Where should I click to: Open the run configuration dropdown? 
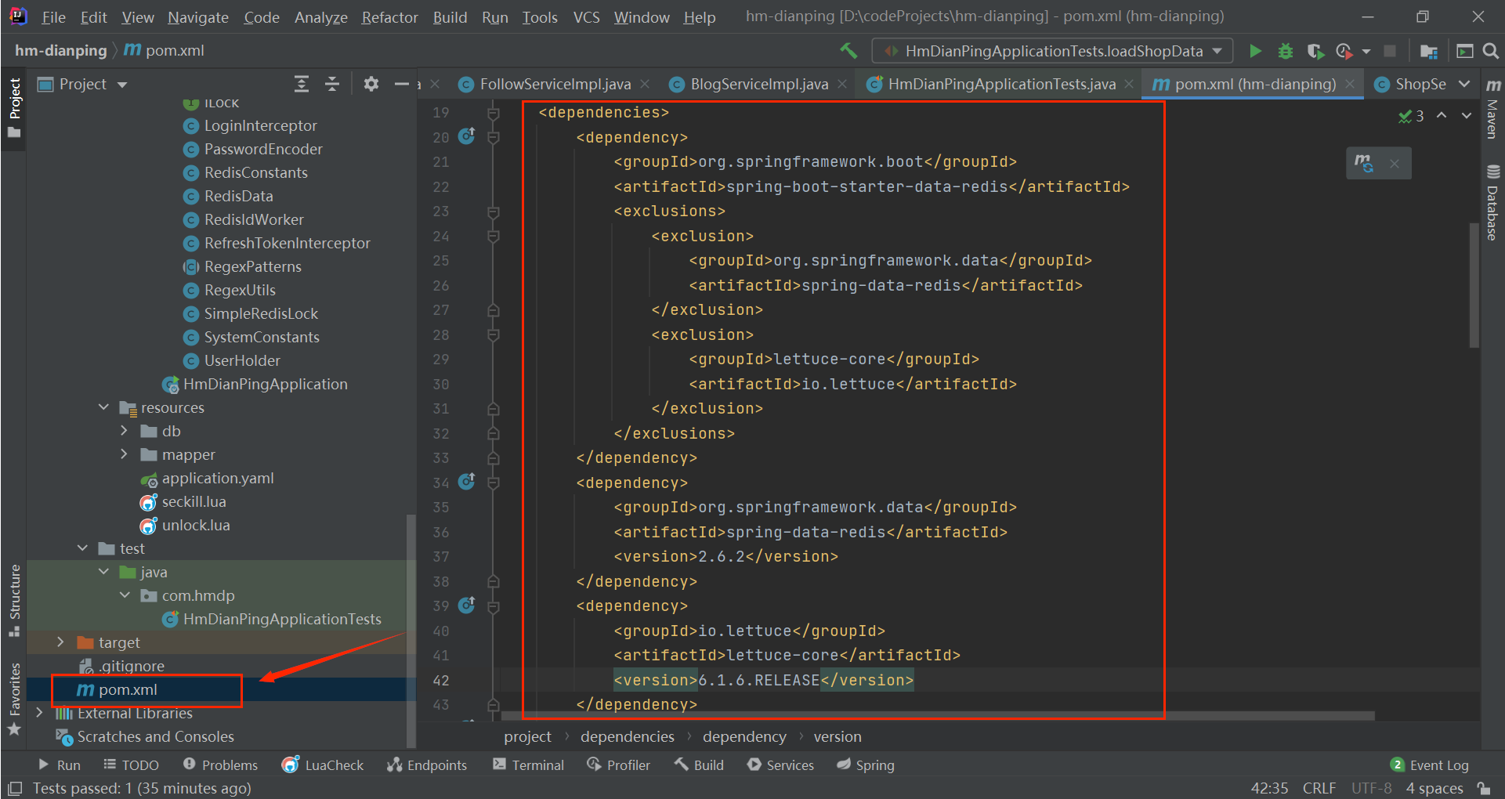1052,51
